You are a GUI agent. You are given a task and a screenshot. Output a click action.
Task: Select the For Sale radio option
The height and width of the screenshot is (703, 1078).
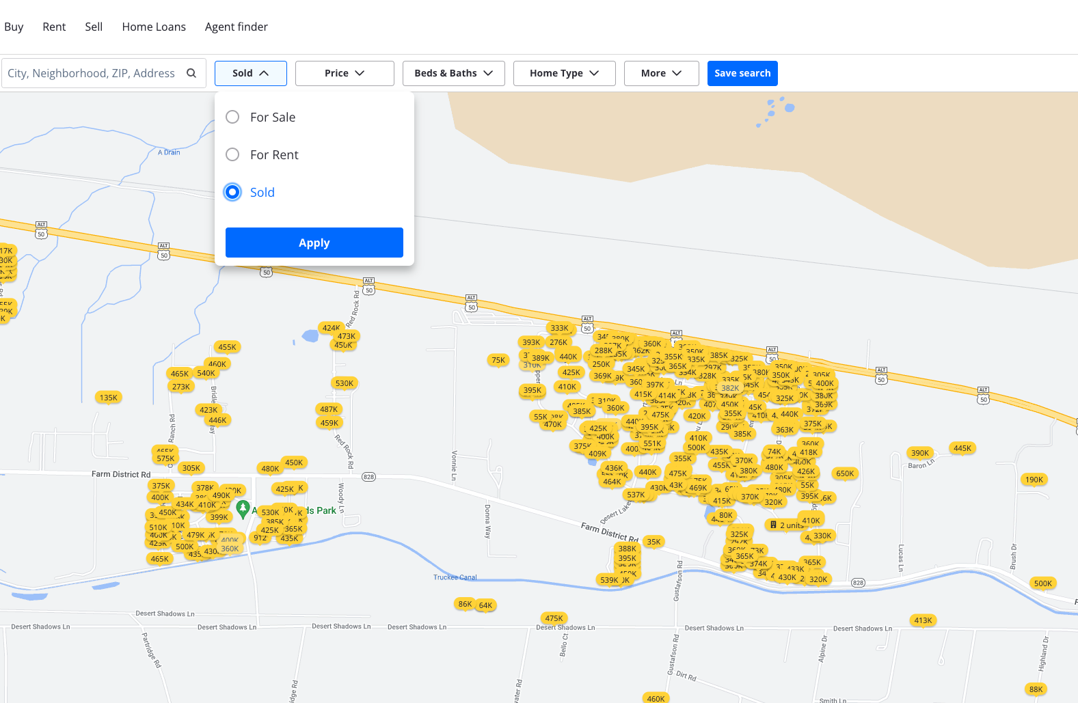(232, 117)
